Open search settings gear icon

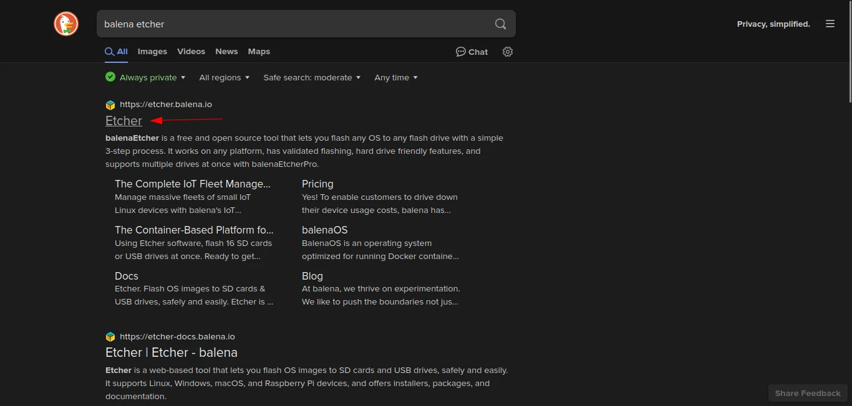(x=508, y=52)
